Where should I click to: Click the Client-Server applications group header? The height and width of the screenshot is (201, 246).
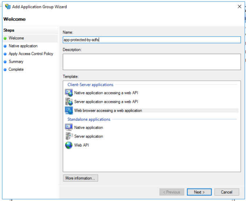click(90, 85)
